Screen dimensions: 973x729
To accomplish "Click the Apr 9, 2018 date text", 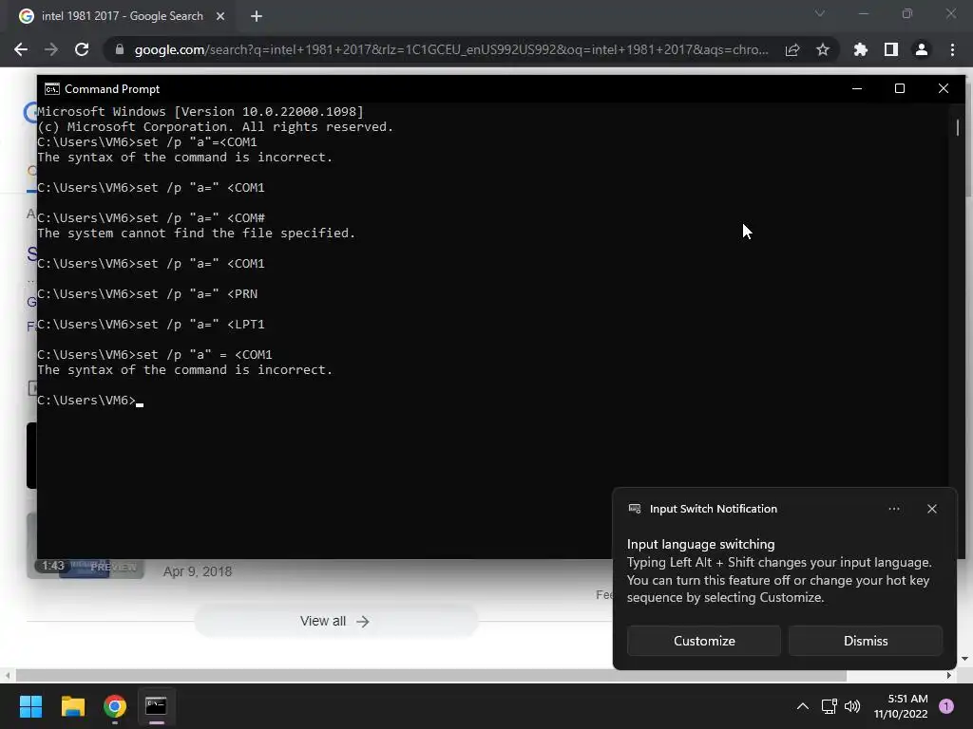I will [x=198, y=571].
